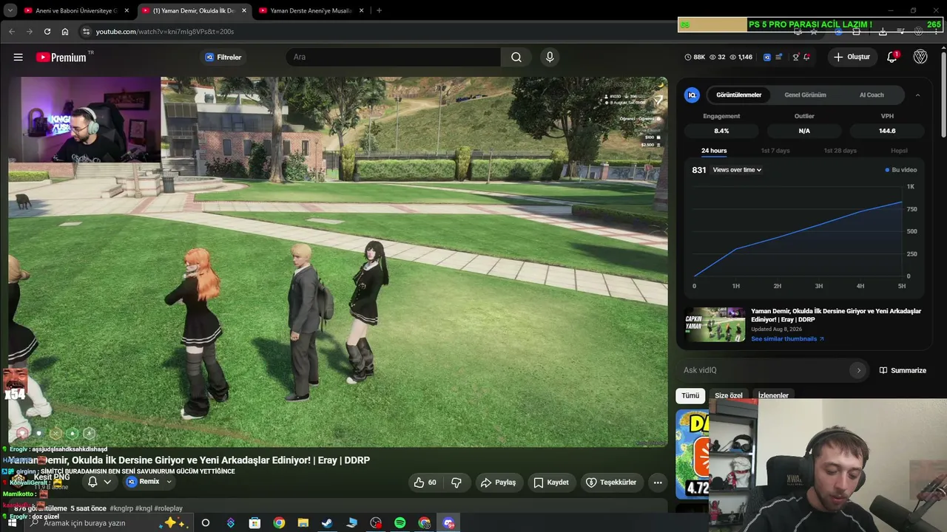947x532 pixels.
Task: Open Microsoft Store from the taskbar
Action: click(x=255, y=523)
